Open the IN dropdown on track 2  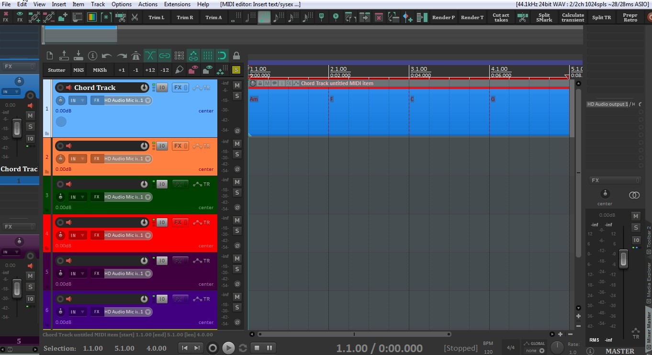coord(78,159)
